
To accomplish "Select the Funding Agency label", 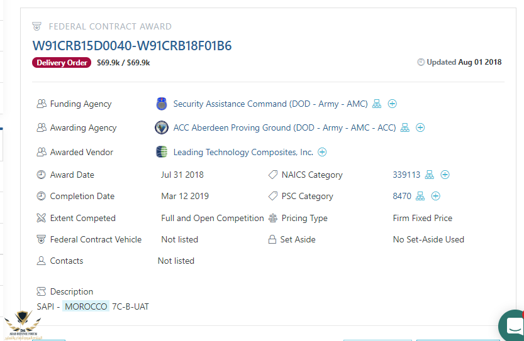I will pos(81,104).
